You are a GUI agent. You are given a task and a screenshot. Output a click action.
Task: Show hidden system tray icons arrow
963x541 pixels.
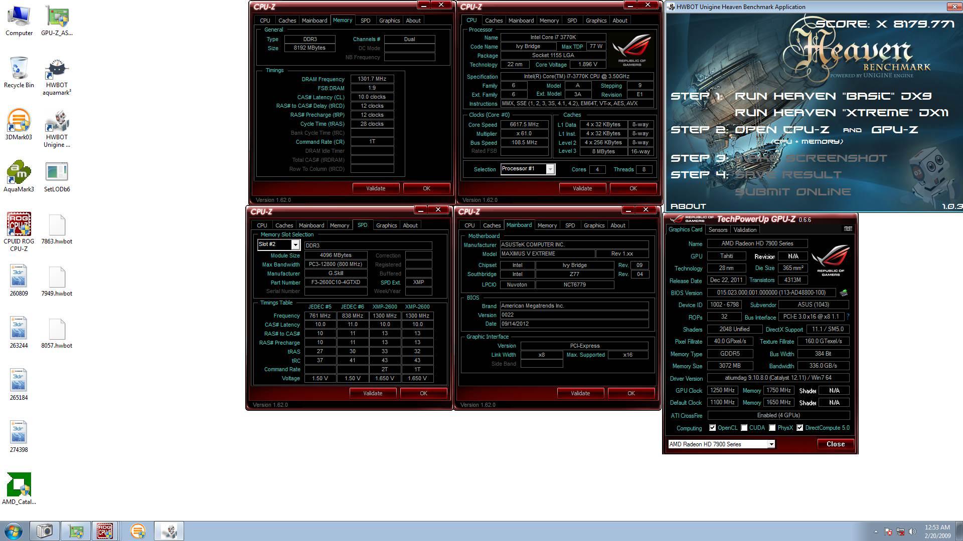[x=876, y=531]
